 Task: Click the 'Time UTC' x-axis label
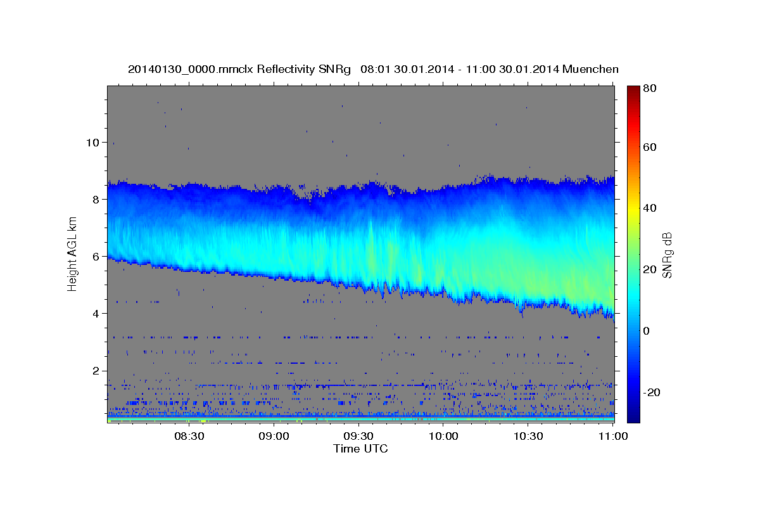[x=360, y=449]
